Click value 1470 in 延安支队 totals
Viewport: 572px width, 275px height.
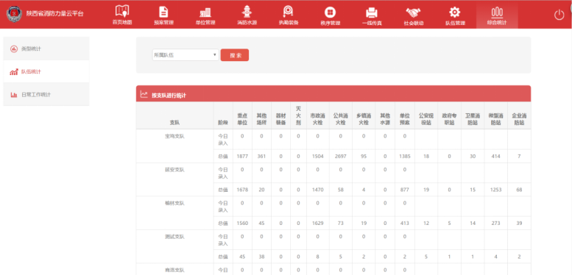coord(317,190)
